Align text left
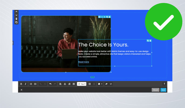 tap(60, 84)
